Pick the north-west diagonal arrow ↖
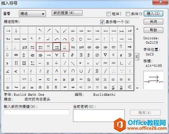The height and width of the screenshot is (134, 169). point(41,31)
